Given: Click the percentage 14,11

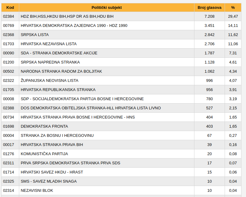Looking at the screenshot, I should click(x=233, y=26).
